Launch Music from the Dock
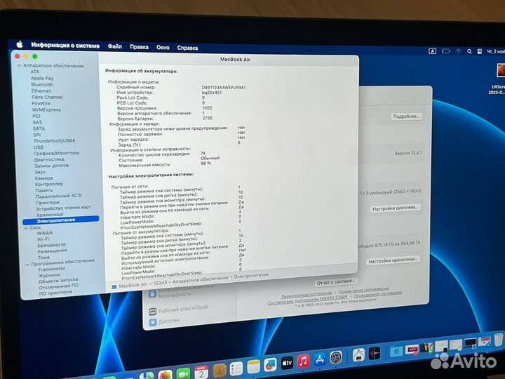 [x=303, y=361]
